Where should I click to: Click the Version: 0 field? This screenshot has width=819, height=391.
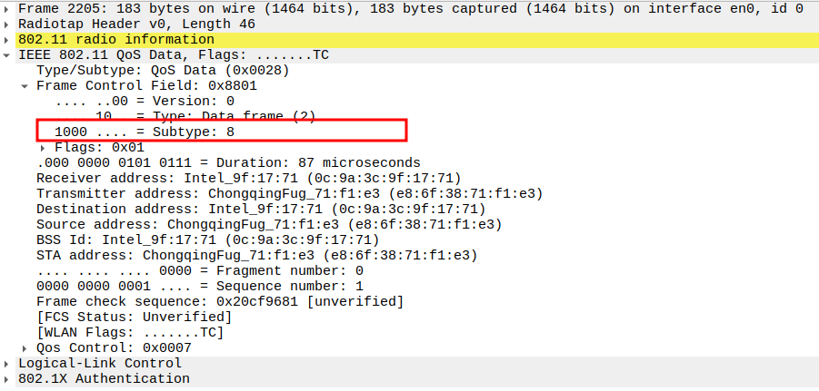tap(145, 101)
